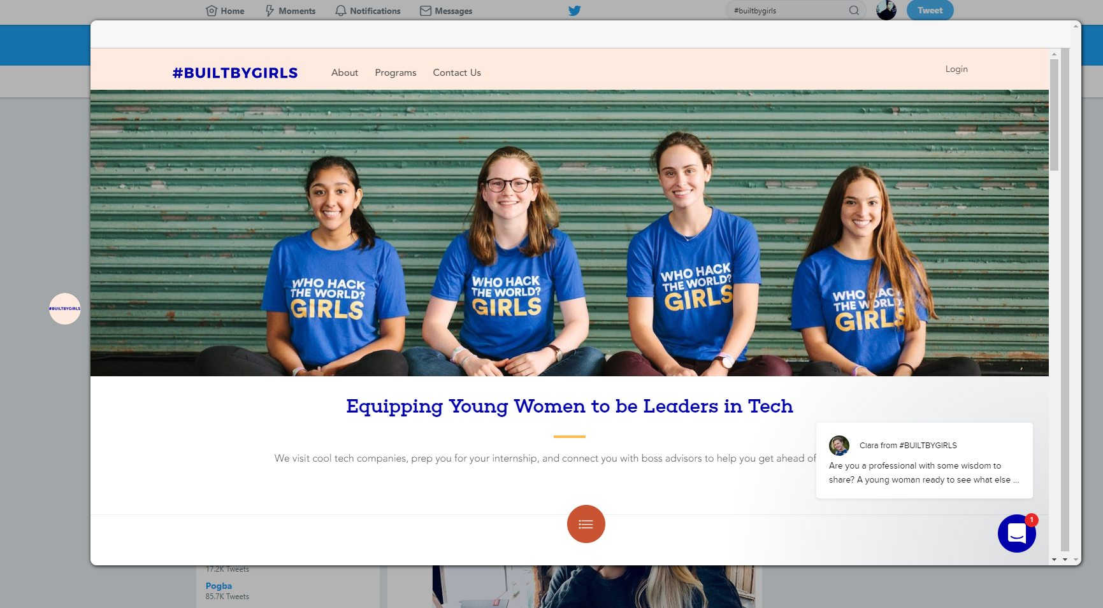Click the inner page scrollbar thumb

1054,115
